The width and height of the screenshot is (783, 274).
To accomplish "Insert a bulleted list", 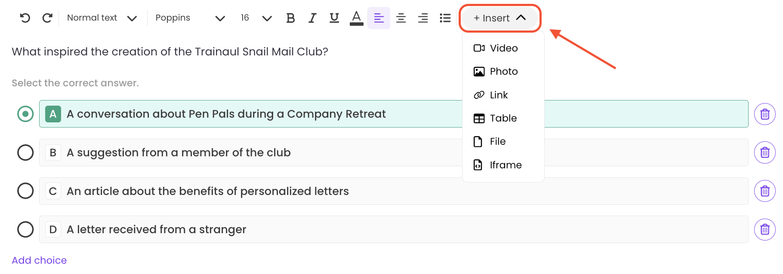I will click(445, 18).
